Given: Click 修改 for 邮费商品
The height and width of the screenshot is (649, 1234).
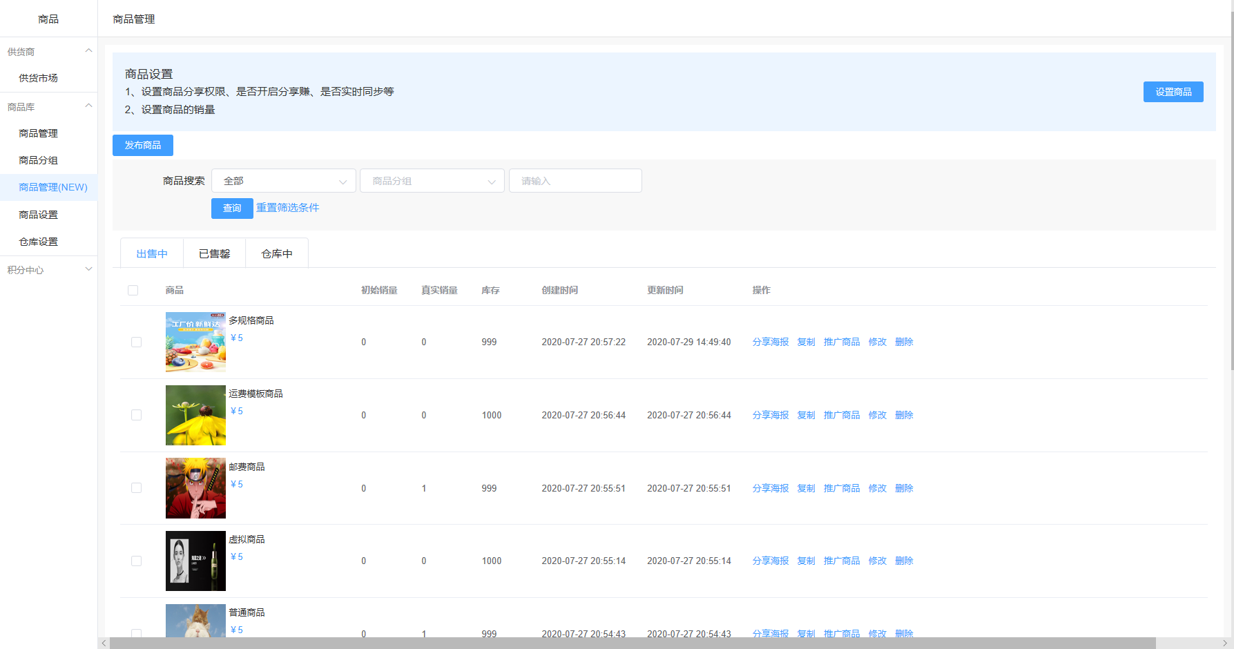Looking at the screenshot, I should pos(878,488).
